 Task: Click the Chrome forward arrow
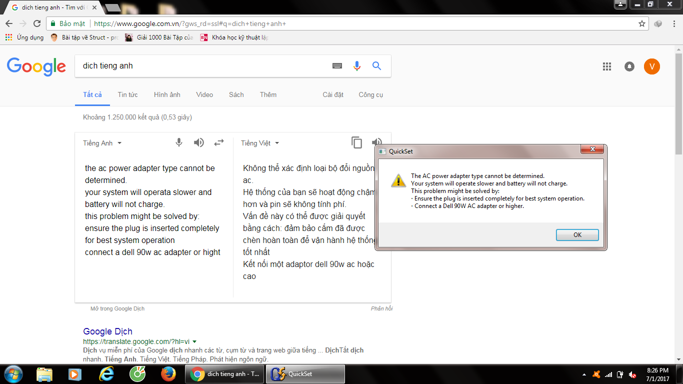pos(23,23)
